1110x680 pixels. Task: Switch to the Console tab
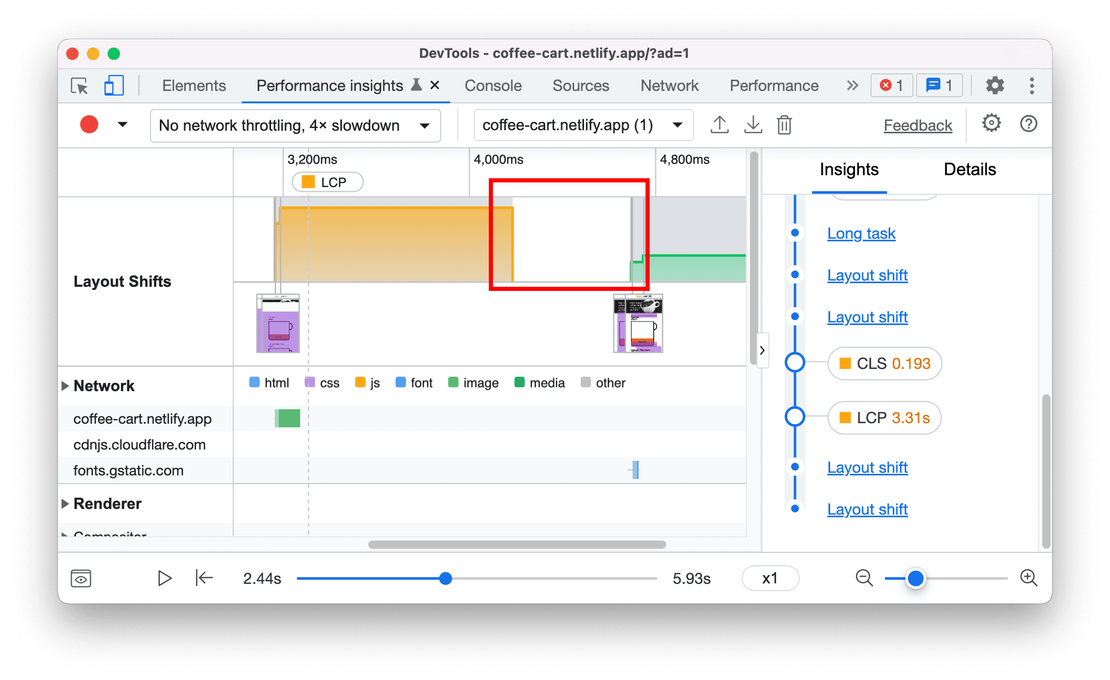pyautogui.click(x=492, y=85)
